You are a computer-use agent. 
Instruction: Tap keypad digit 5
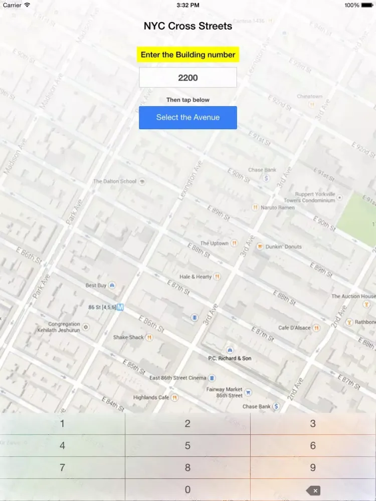pos(187,445)
